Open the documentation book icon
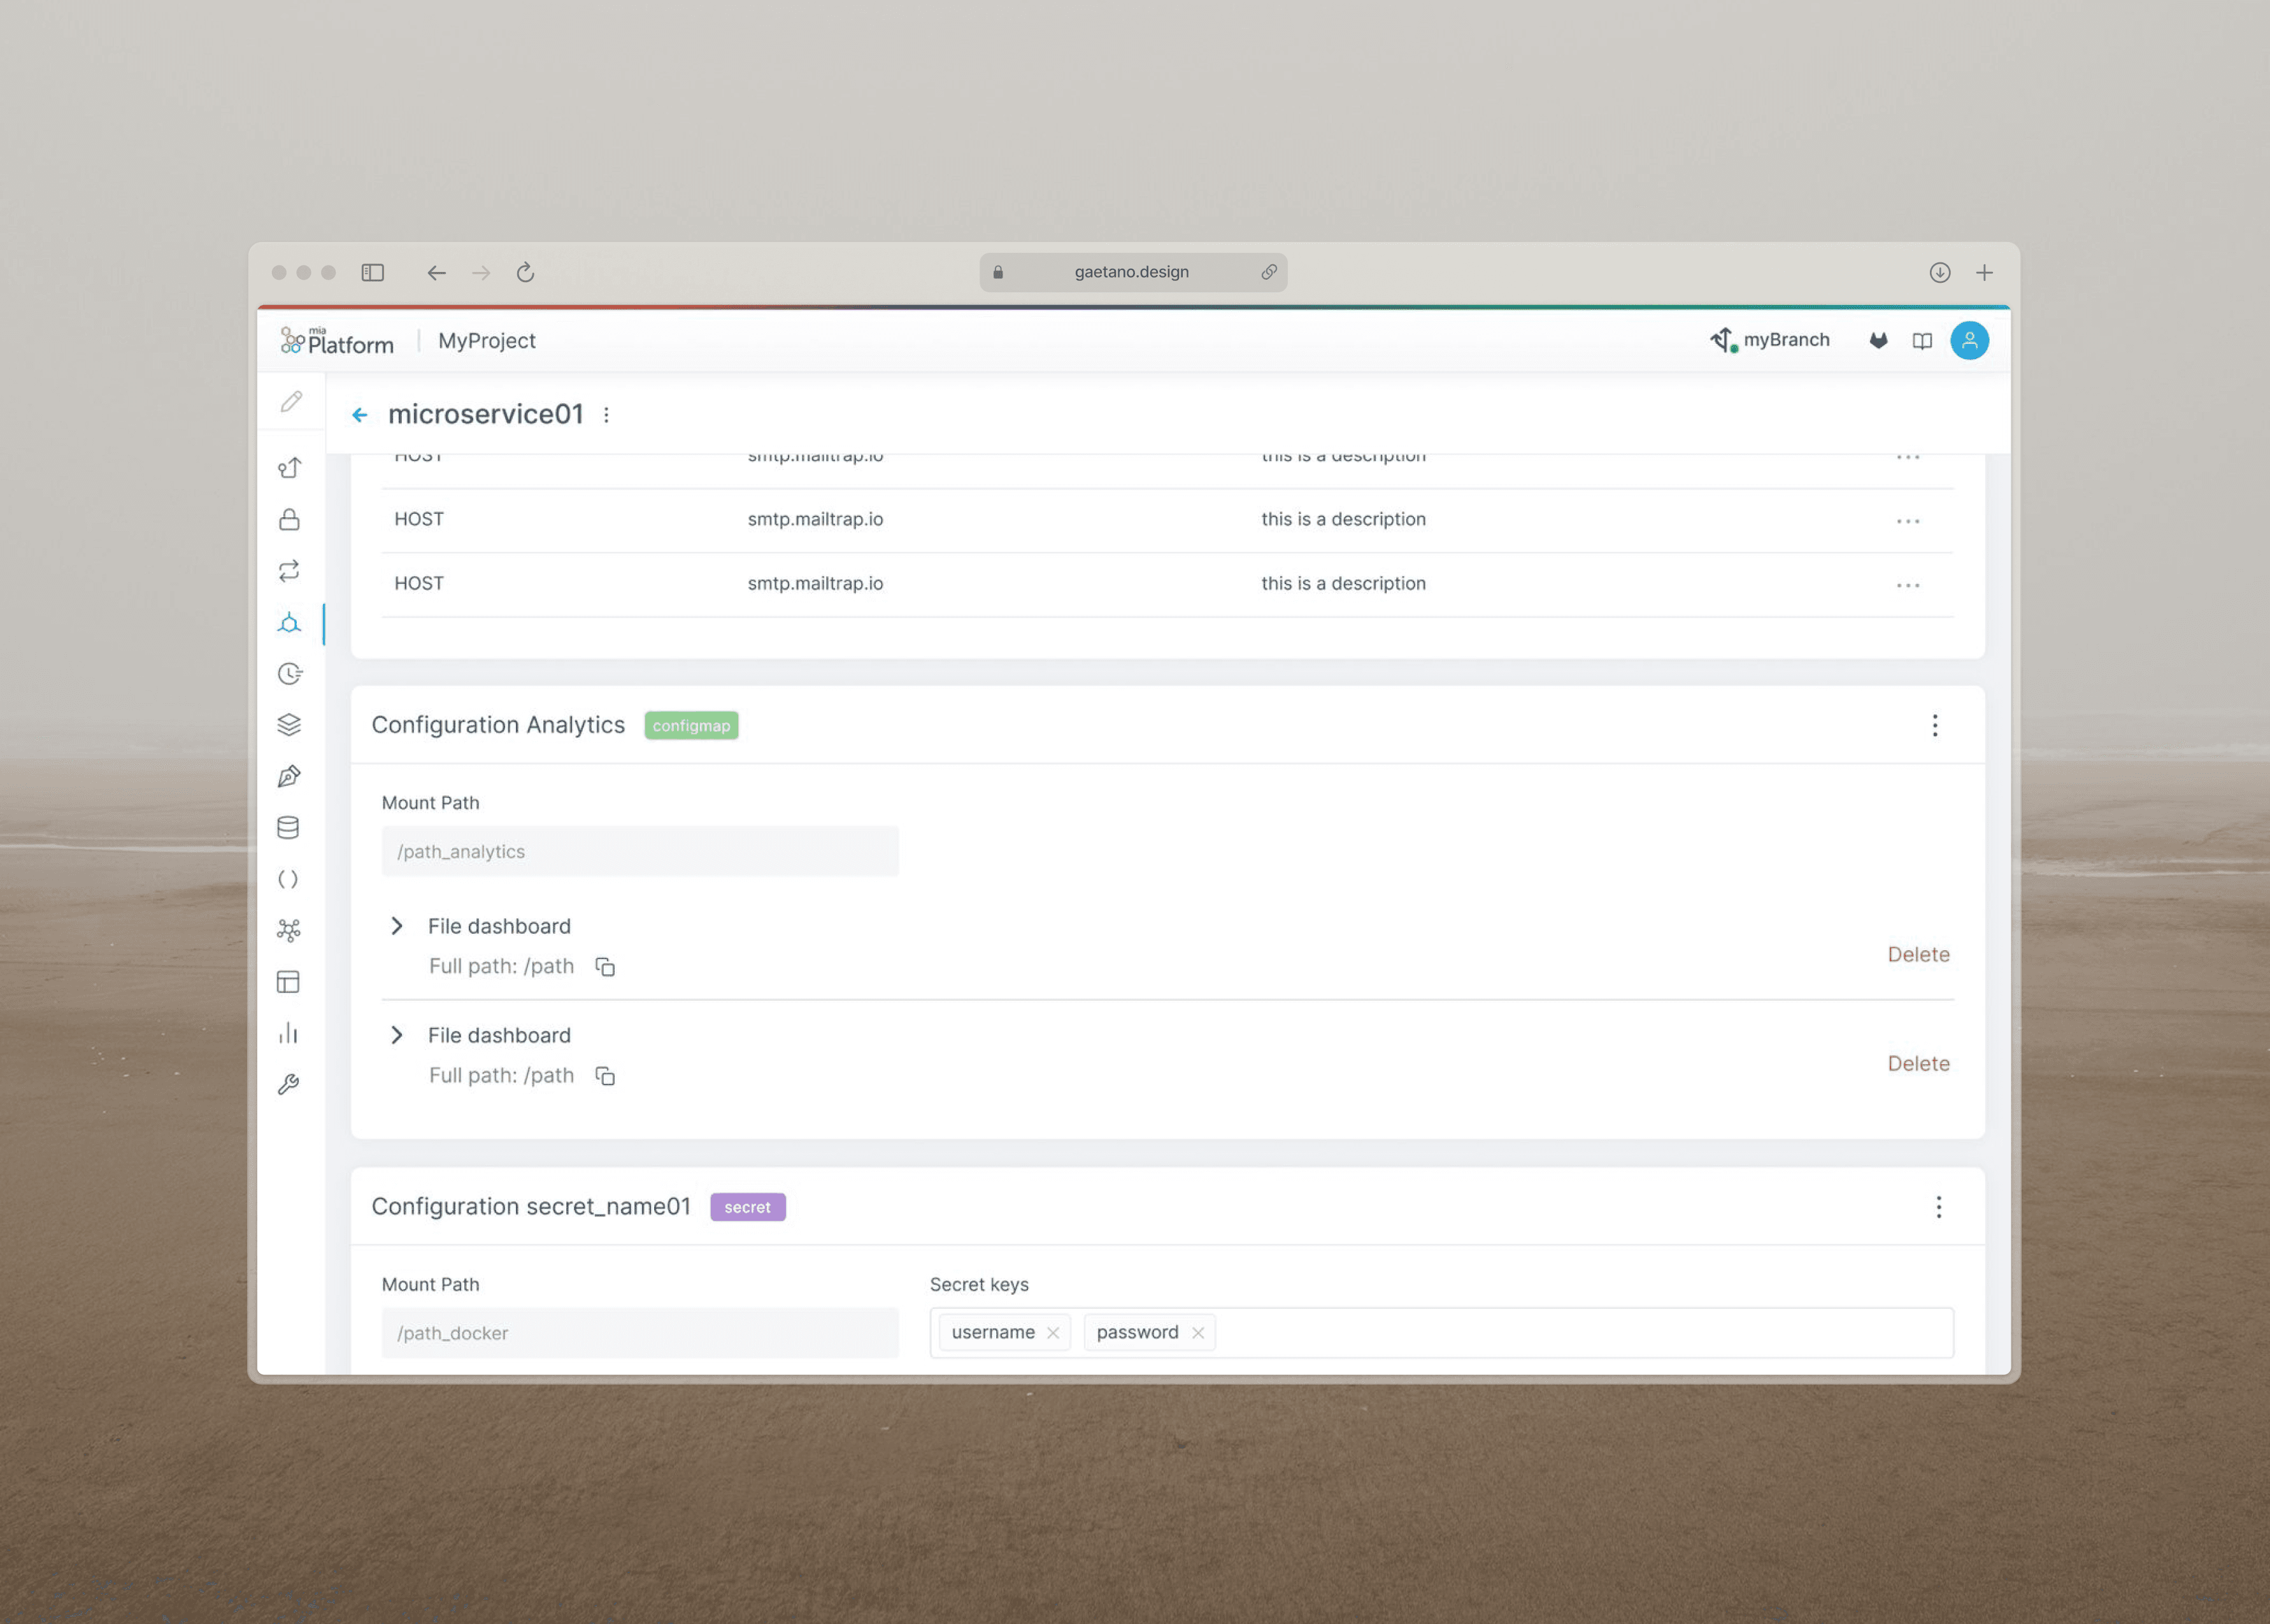 coord(1922,341)
